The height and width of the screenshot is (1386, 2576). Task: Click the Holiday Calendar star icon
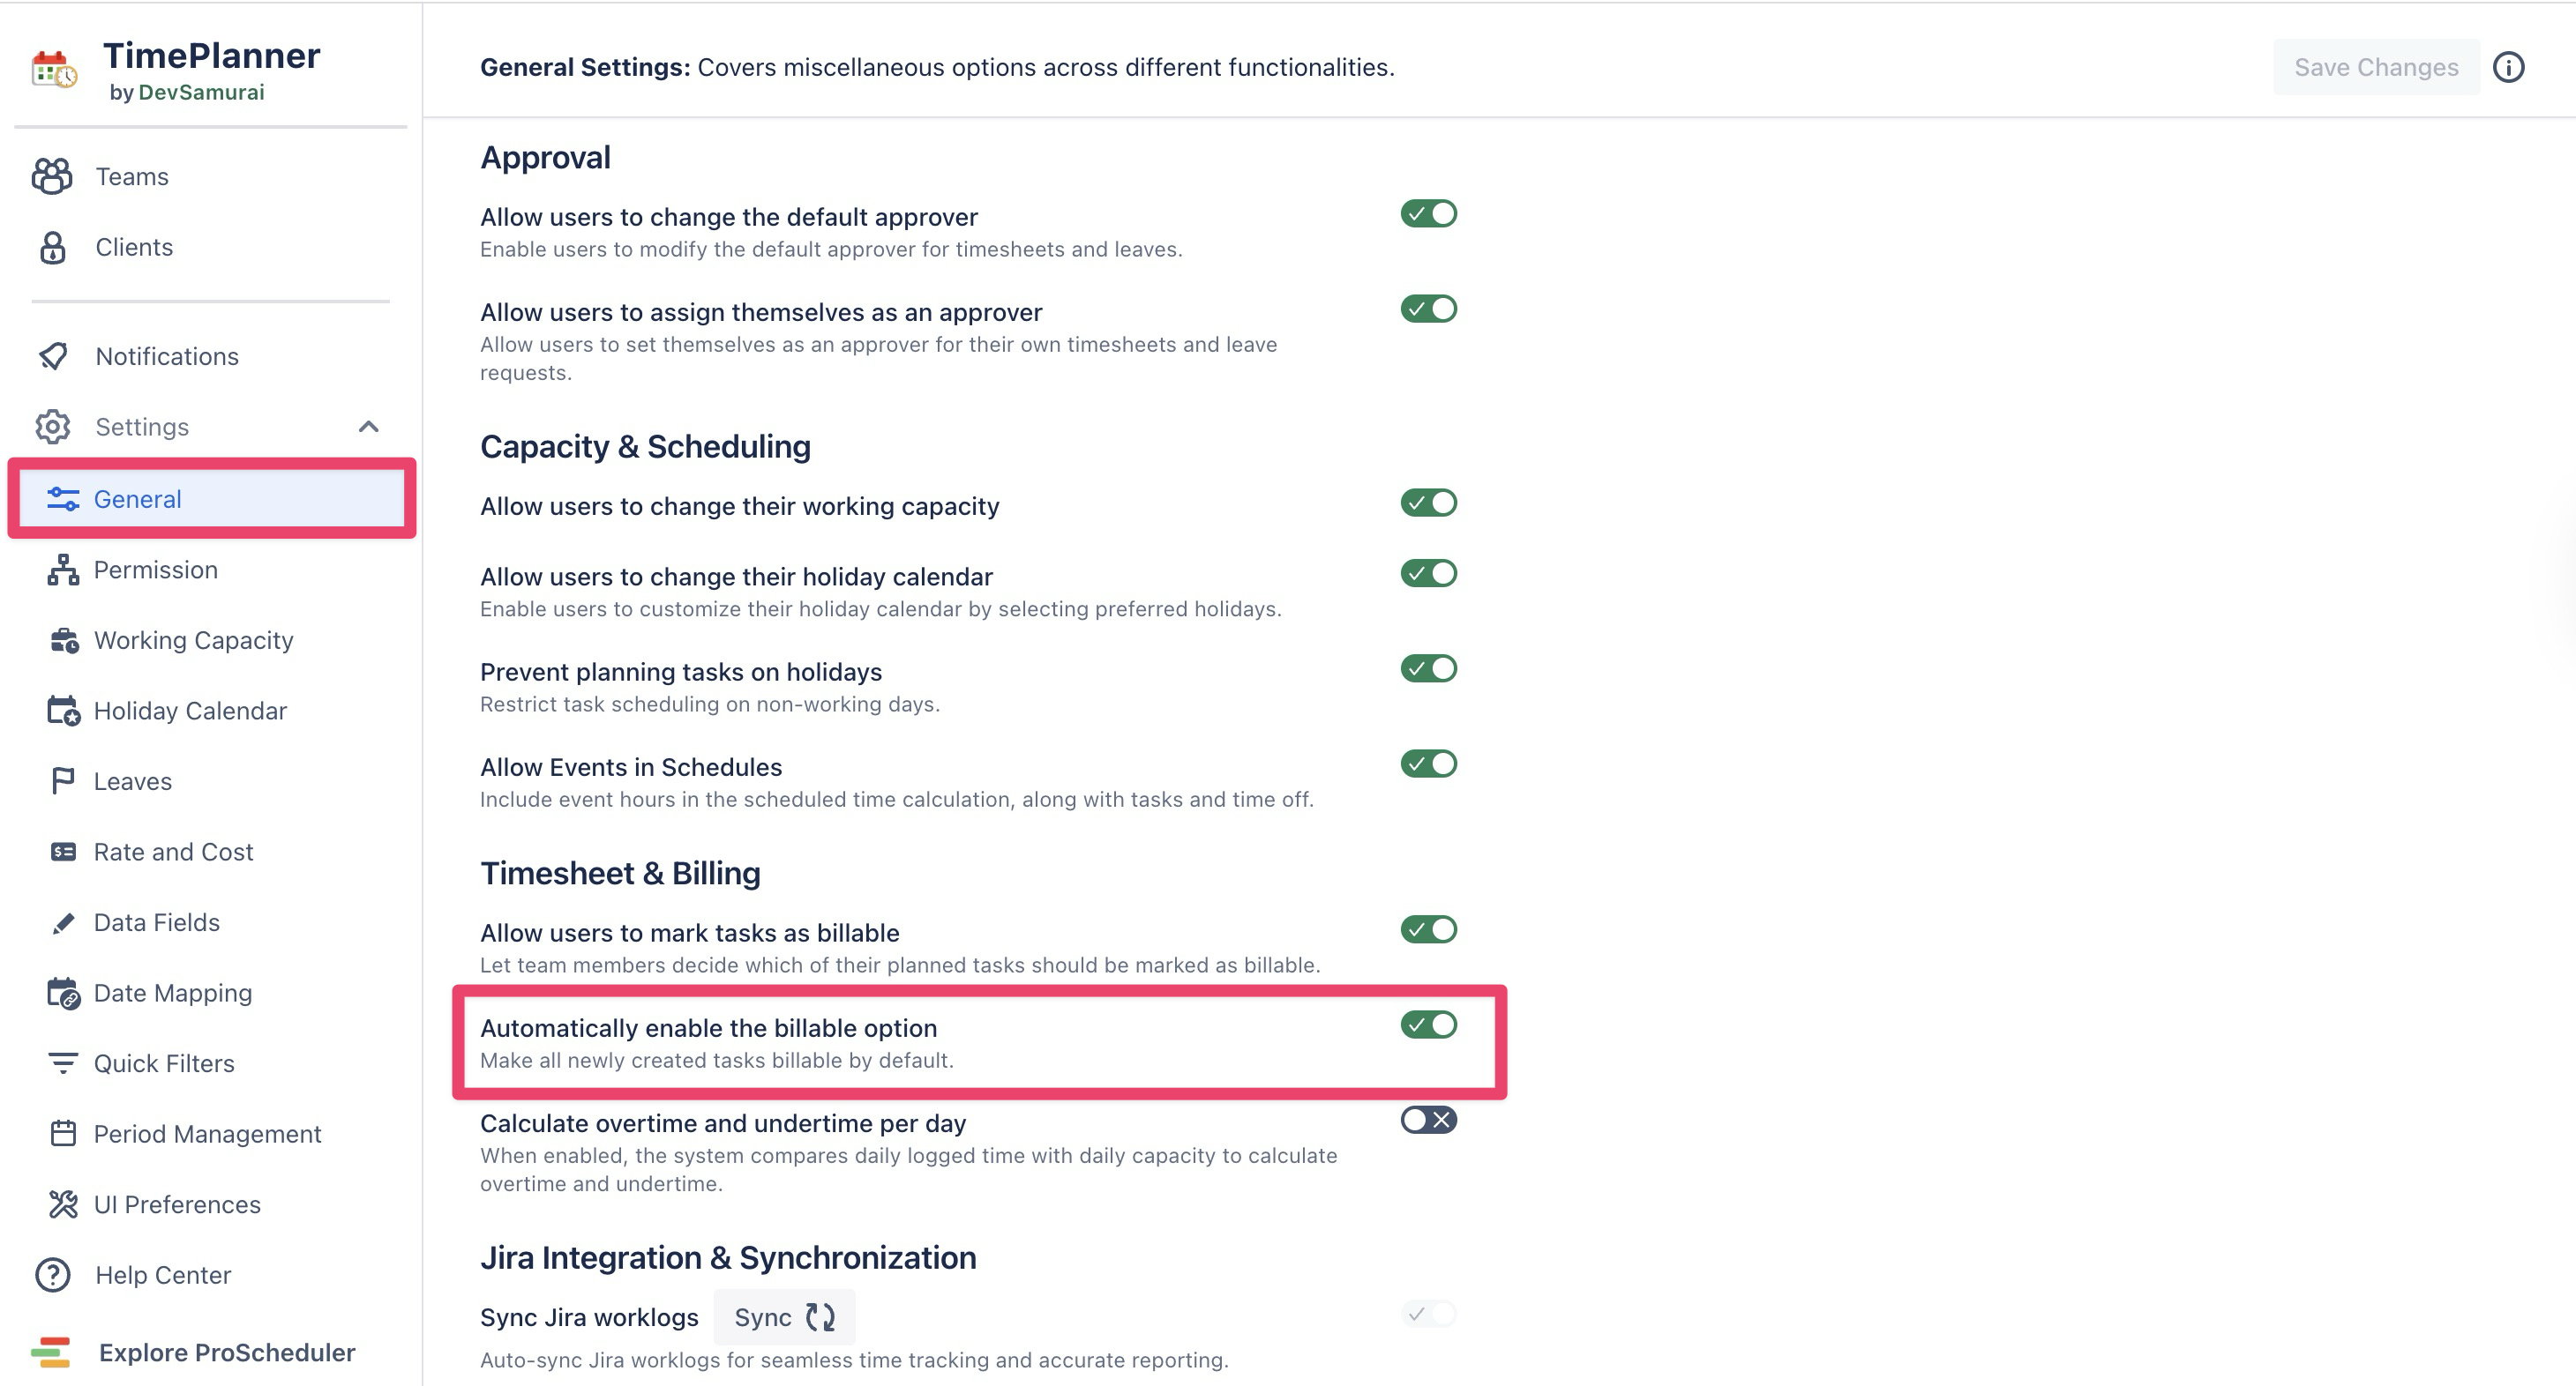63,711
